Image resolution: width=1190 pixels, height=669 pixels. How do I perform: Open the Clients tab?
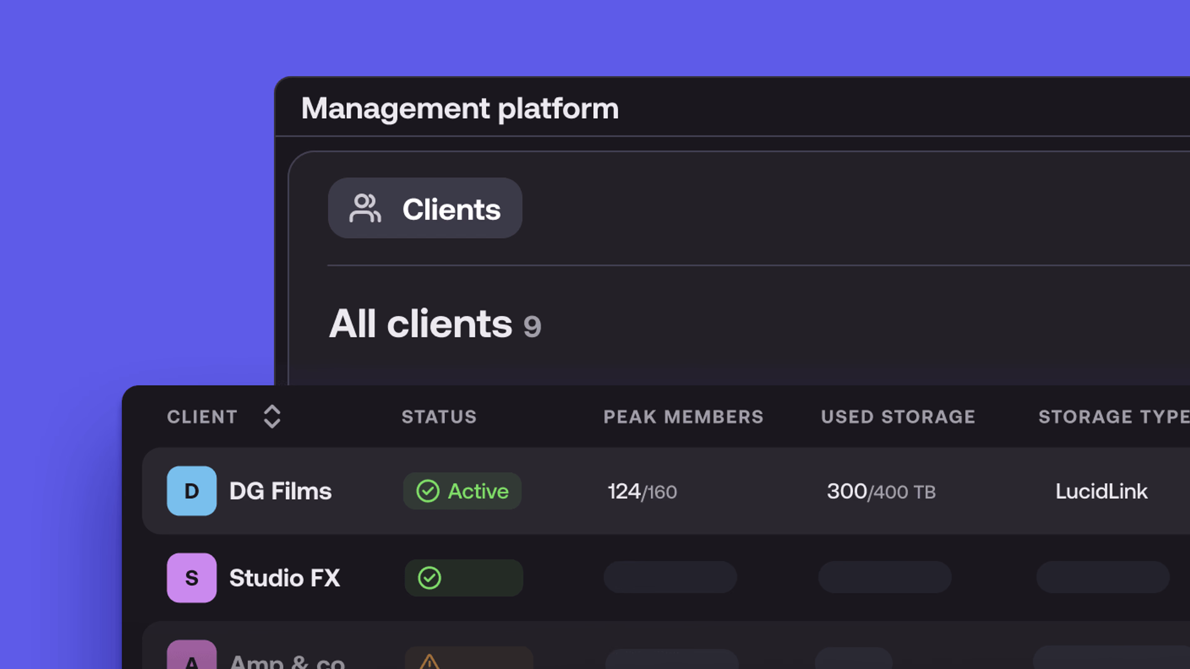pos(451,209)
